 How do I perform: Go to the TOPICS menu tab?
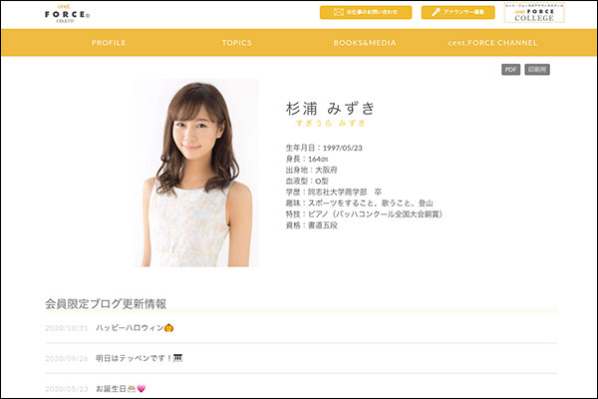click(236, 43)
